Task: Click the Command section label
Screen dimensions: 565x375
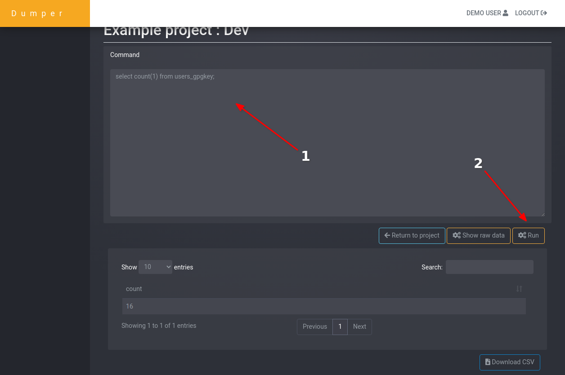Action: pos(125,55)
